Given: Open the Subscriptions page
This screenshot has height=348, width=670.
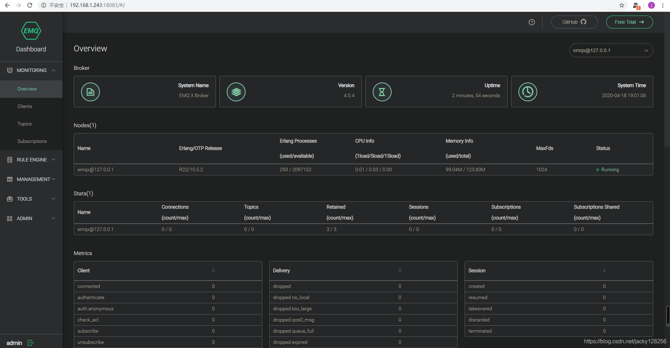Looking at the screenshot, I should tap(32, 141).
